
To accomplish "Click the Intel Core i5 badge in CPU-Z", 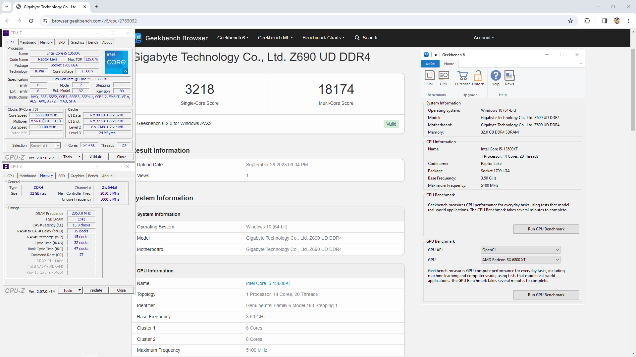I will click(x=116, y=62).
